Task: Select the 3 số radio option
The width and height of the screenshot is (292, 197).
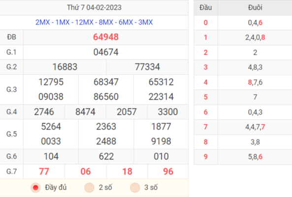Action: coord(135,187)
